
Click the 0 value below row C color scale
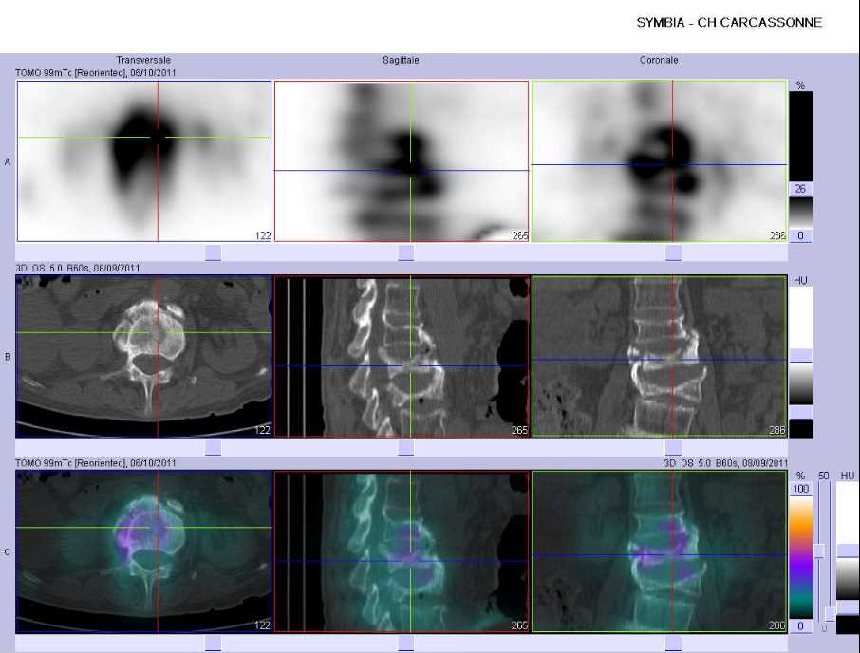point(801,626)
